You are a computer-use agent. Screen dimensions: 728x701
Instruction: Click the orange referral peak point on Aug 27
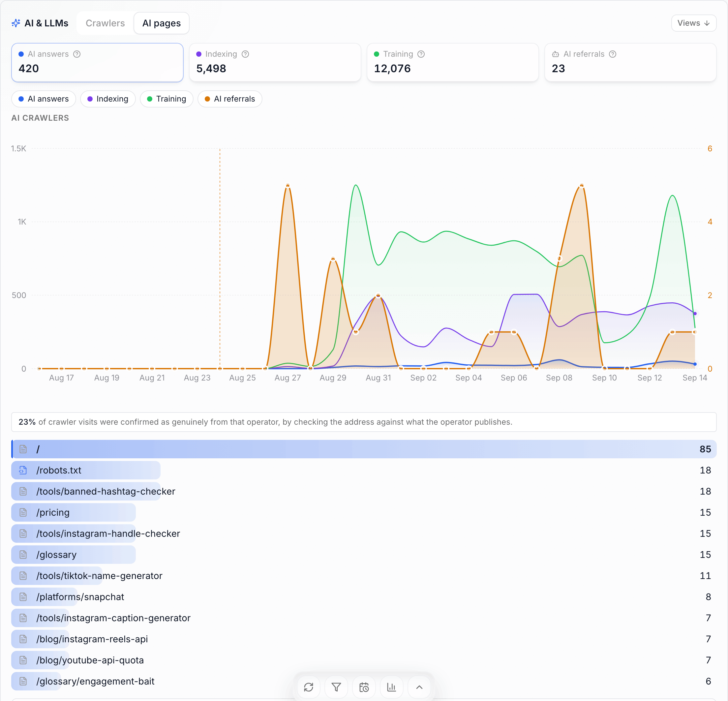[288, 186]
